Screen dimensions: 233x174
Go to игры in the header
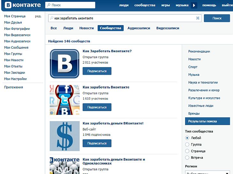166,5
